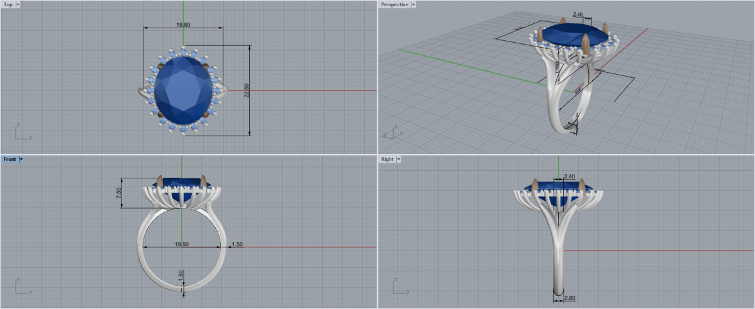Screen dimensions: 755x309
Task: Click the XYZ axis icon in Perspective viewport
Action: click(391, 132)
